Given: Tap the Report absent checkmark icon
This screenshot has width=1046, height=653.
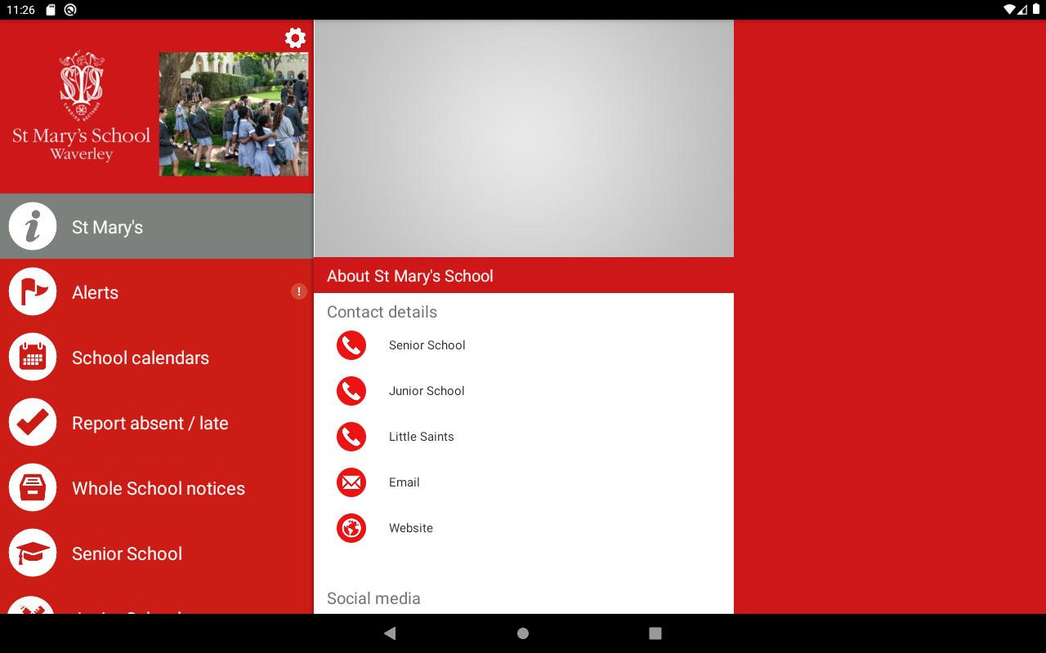Looking at the screenshot, I should click(x=33, y=423).
